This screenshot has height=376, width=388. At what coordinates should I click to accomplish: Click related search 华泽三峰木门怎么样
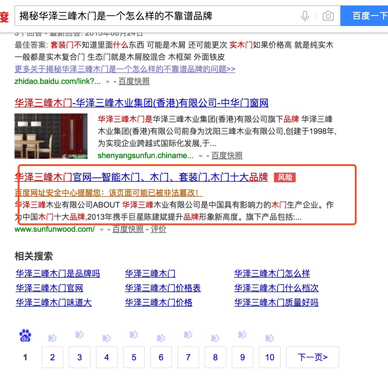(x=272, y=274)
